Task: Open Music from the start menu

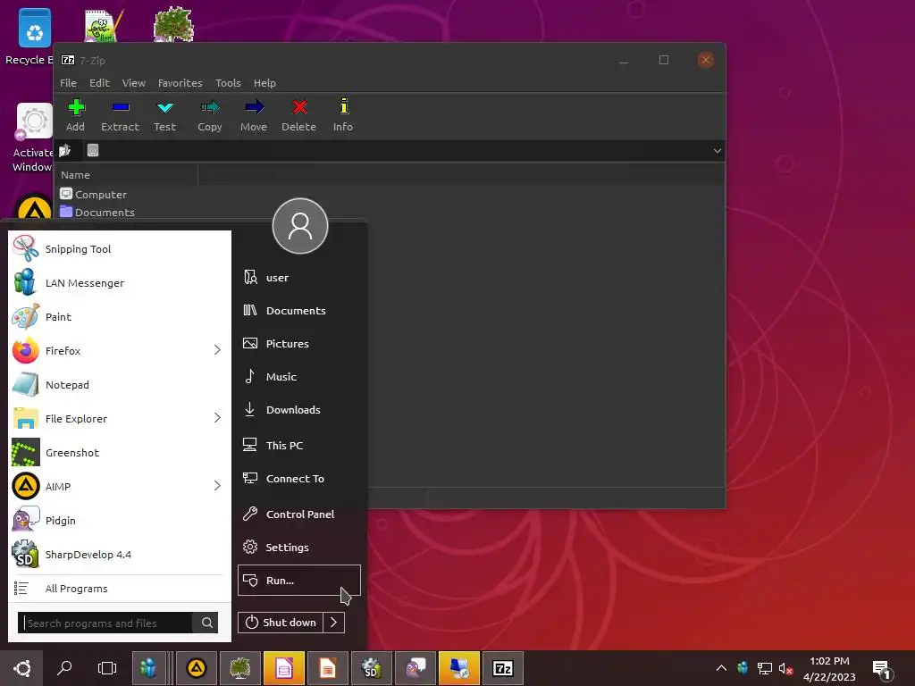Action: [298, 377]
